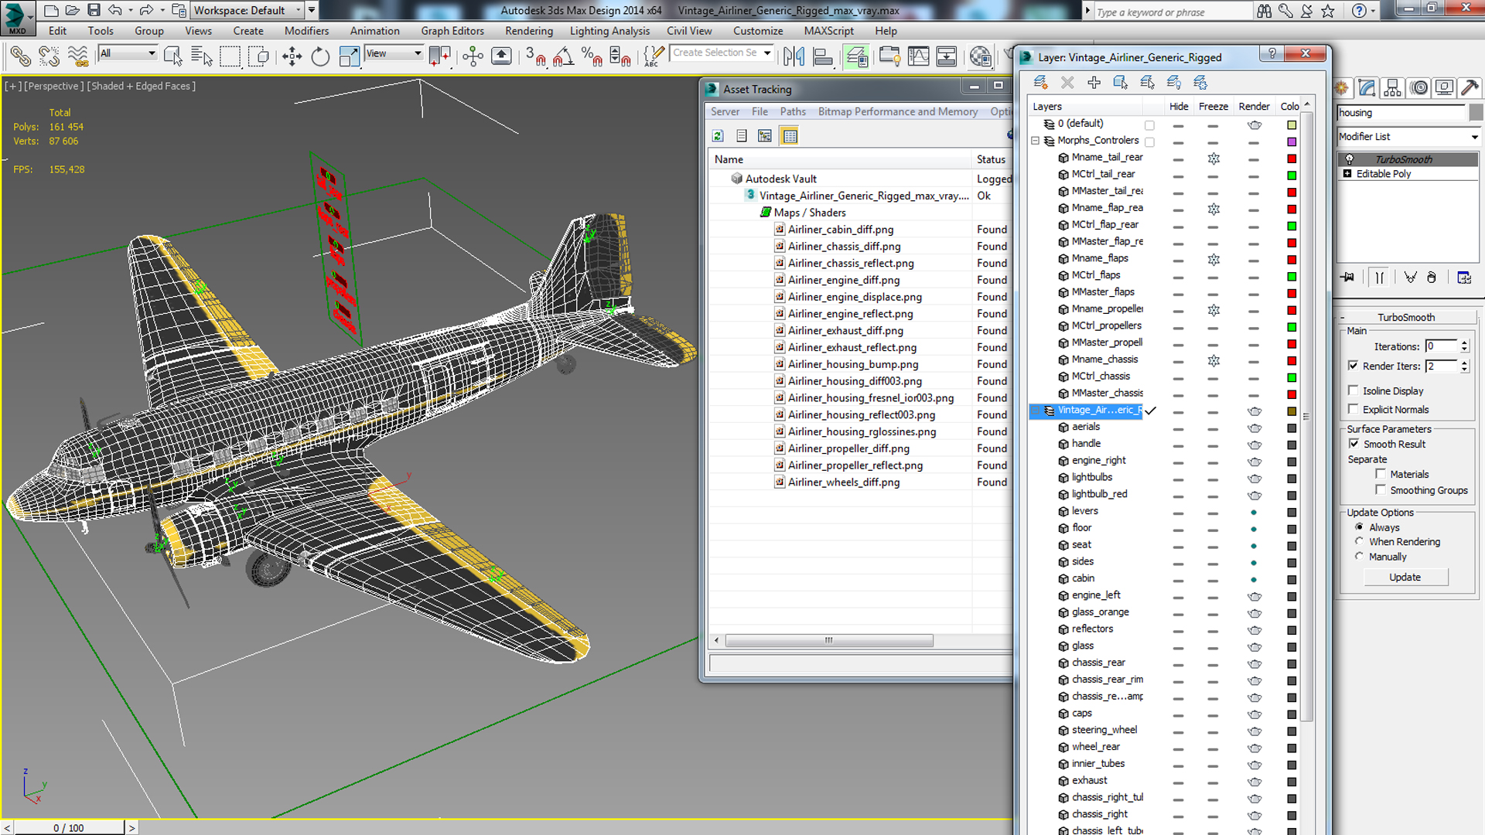Select the Always update radio option
1485x835 pixels.
1359,527
